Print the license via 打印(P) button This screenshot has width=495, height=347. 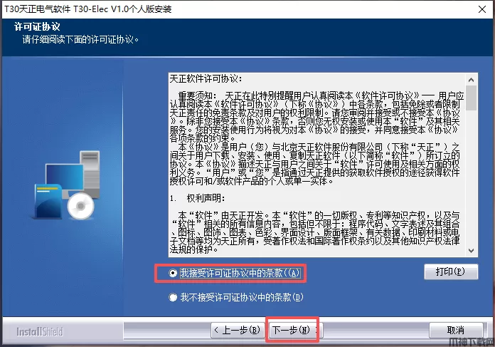point(451,271)
